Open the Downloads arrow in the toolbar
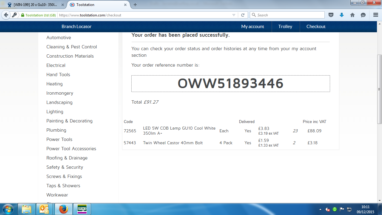This screenshot has width=382, height=215. click(342, 15)
